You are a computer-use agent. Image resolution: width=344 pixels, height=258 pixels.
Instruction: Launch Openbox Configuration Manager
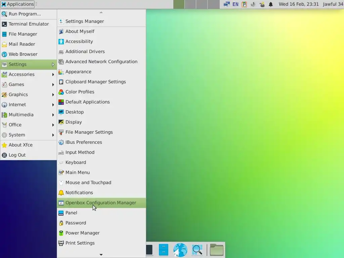[x=101, y=203]
